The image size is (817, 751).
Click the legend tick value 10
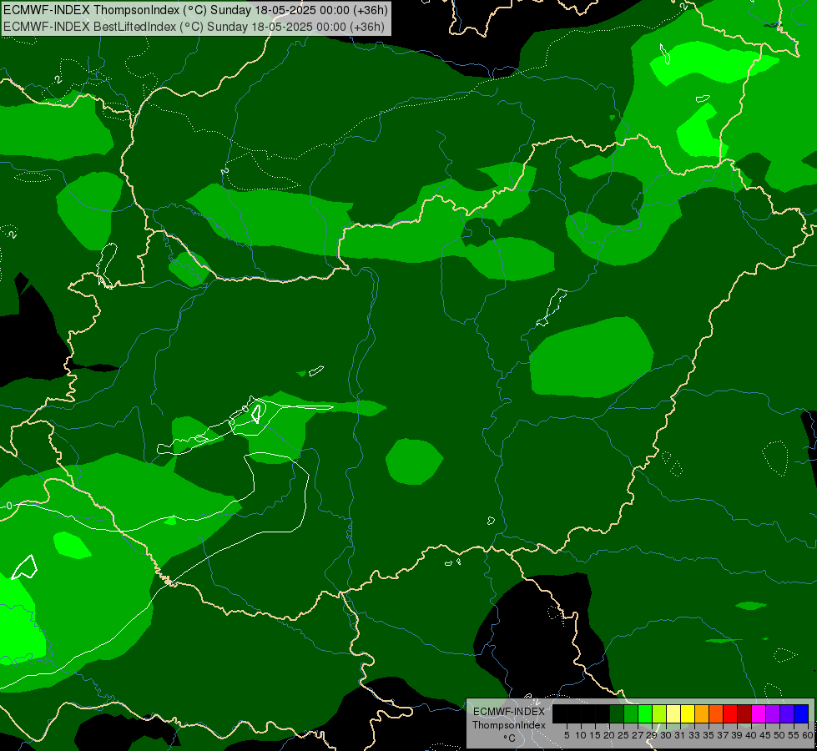click(x=581, y=735)
